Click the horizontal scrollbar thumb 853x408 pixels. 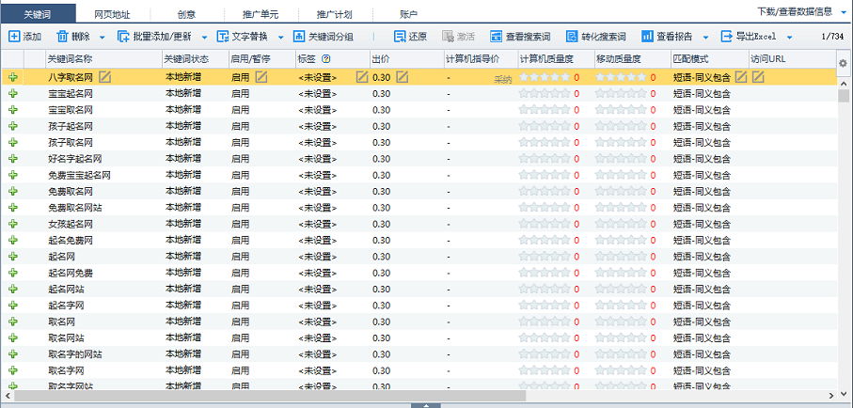[269, 395]
